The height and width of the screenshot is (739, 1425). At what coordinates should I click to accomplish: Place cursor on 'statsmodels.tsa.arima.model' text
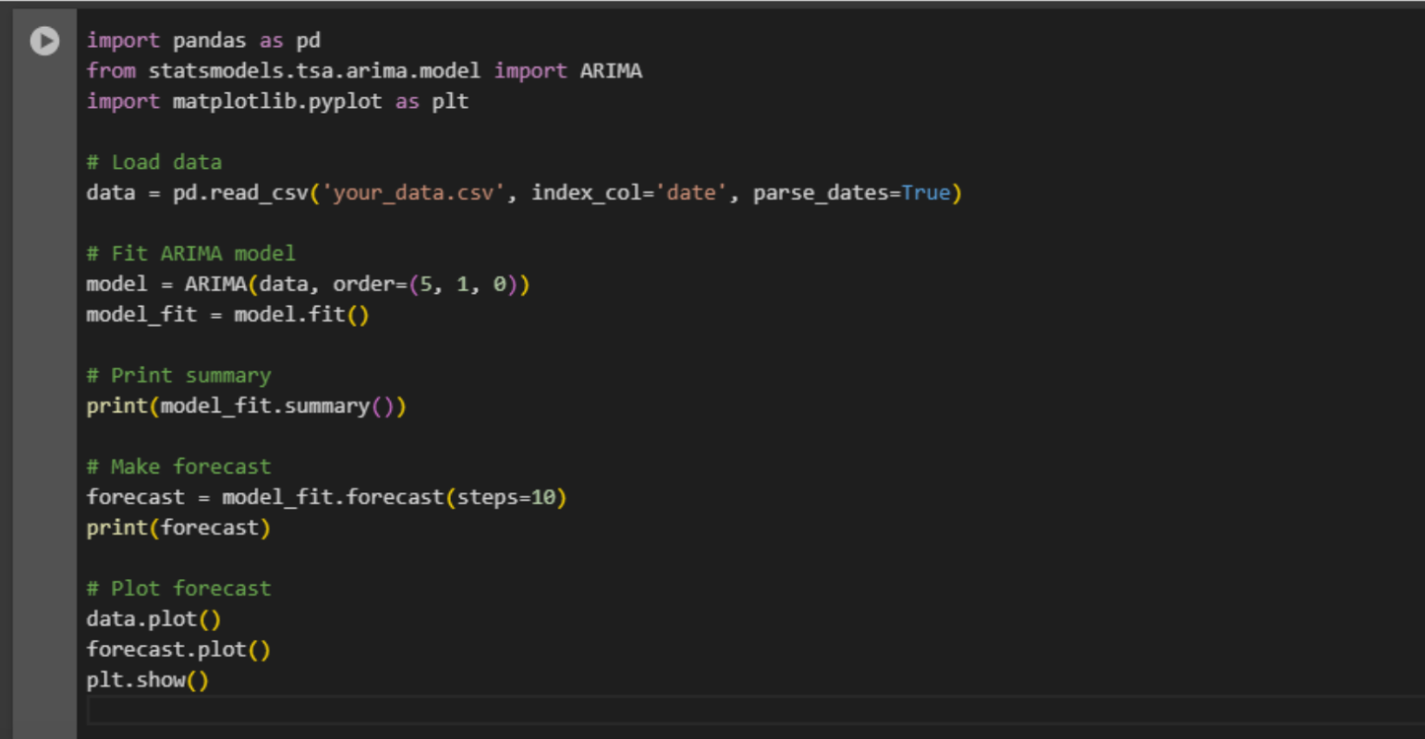pyautogui.click(x=314, y=71)
